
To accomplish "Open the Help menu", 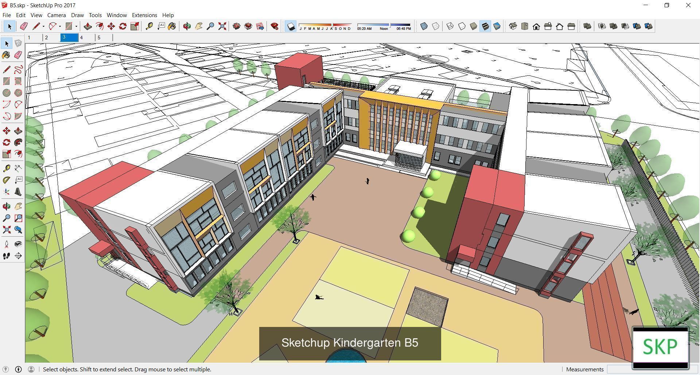I will tap(168, 15).
